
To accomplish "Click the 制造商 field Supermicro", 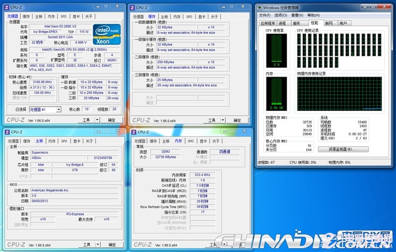I will [75, 153].
